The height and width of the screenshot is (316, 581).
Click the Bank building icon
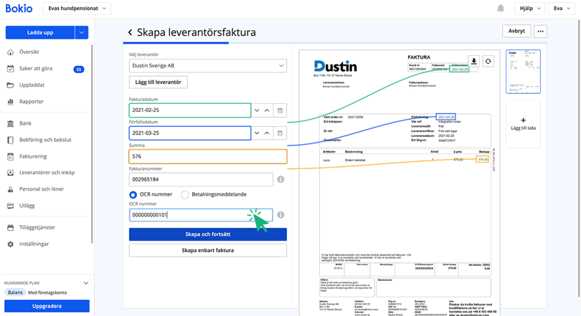(x=10, y=123)
